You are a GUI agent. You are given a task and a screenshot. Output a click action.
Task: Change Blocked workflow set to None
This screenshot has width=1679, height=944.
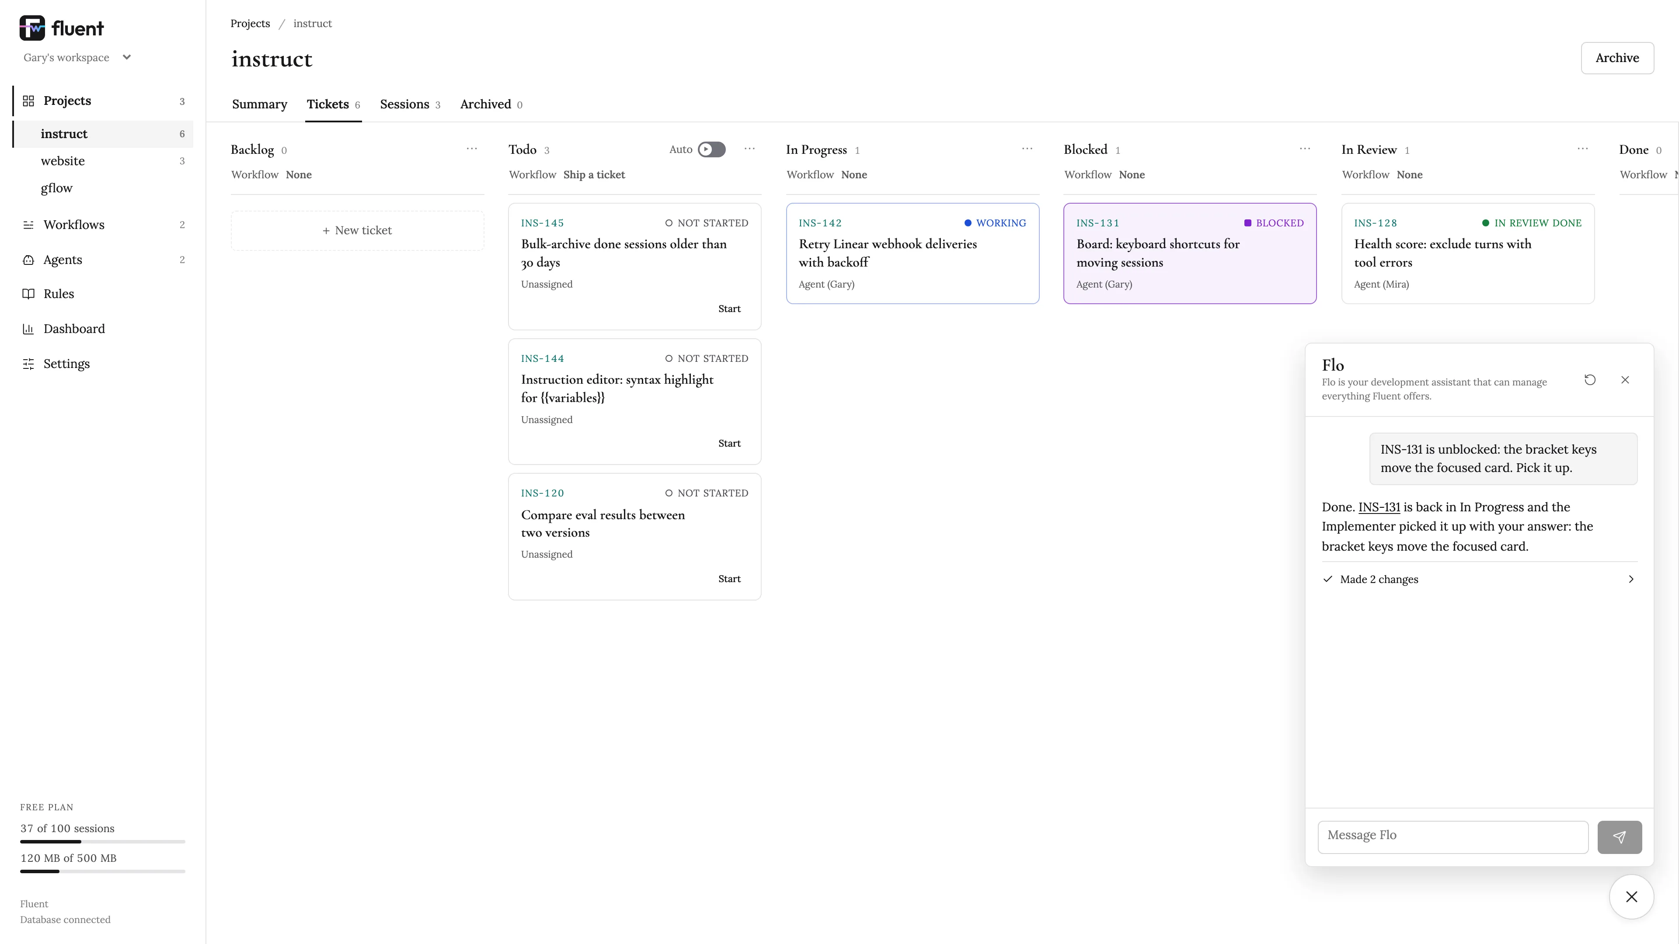coord(1132,175)
